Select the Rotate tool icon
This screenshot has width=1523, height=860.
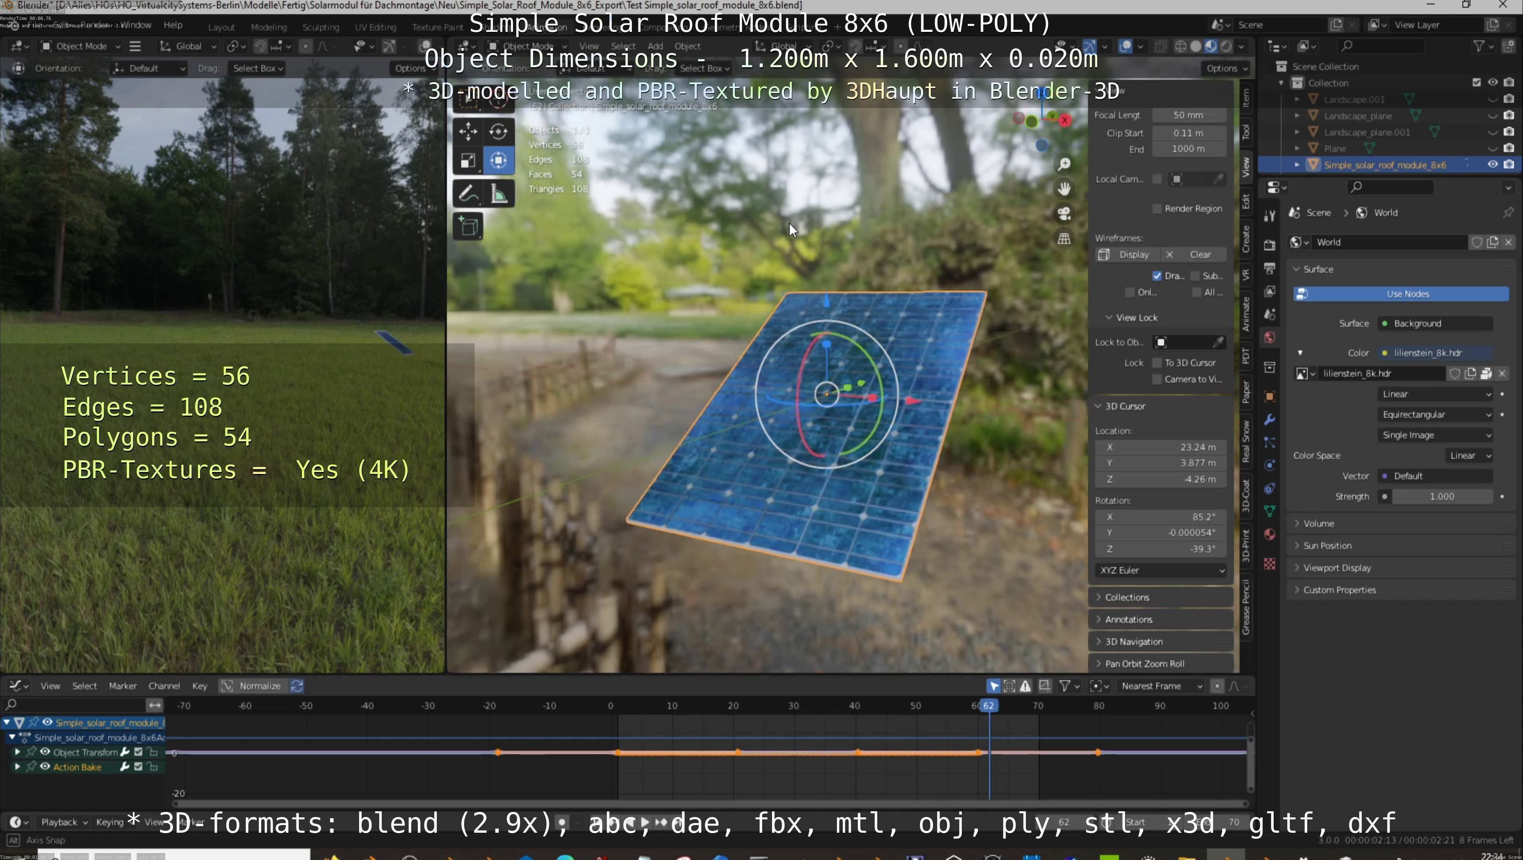coord(499,131)
